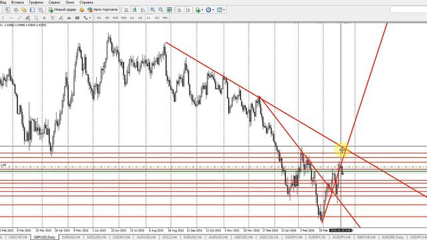Screen dimensions: 427x240
Task: Select the Fibonacci Retracement tool
Action: (36, 18)
